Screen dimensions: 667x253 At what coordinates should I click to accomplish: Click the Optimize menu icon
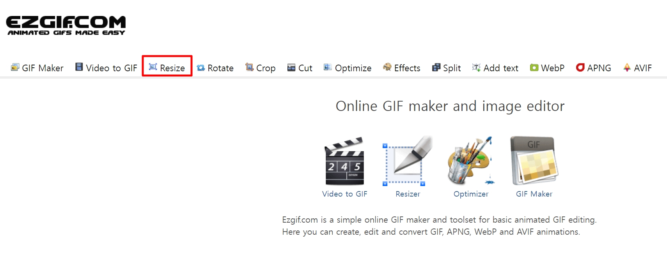point(328,67)
